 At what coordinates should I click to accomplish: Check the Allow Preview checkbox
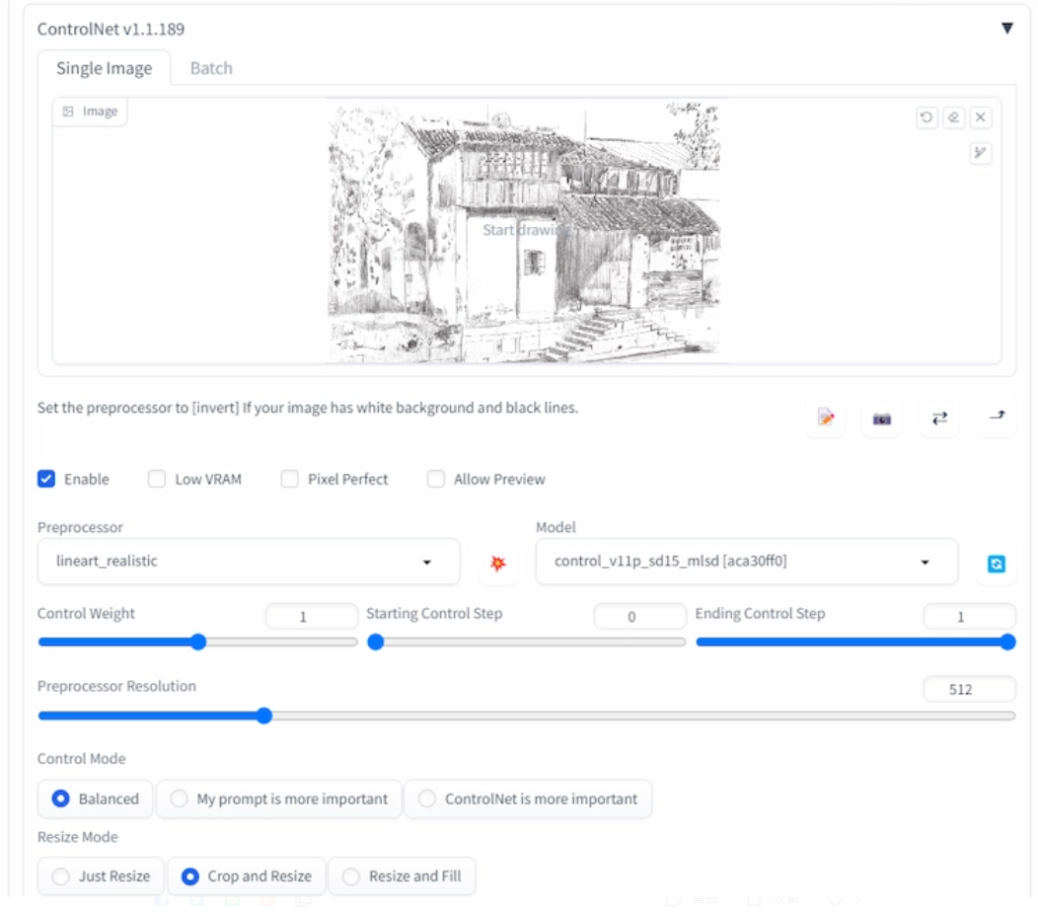click(x=435, y=479)
